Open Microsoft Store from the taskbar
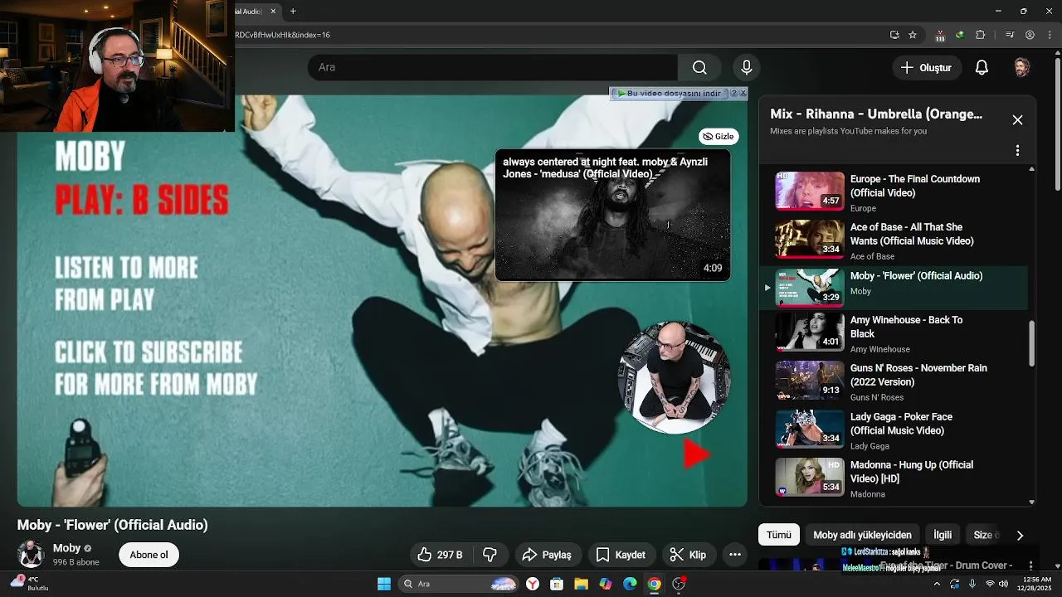 tap(557, 584)
